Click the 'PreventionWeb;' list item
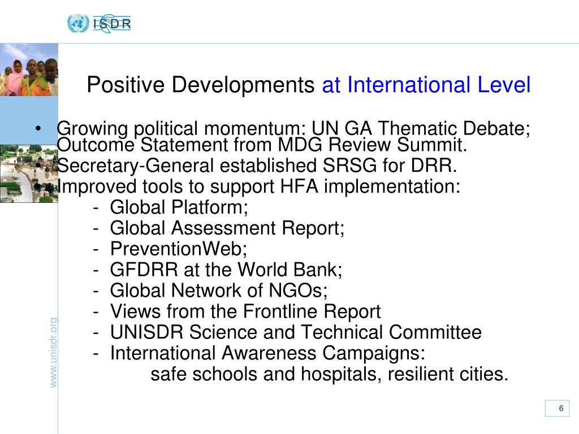 click(x=178, y=249)
